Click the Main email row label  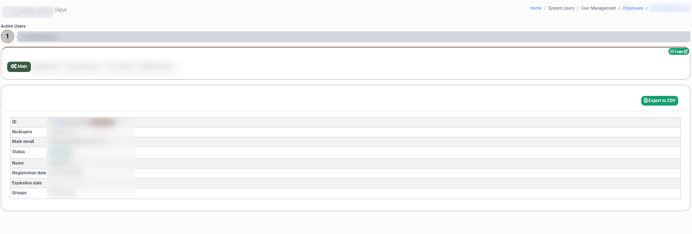point(23,142)
